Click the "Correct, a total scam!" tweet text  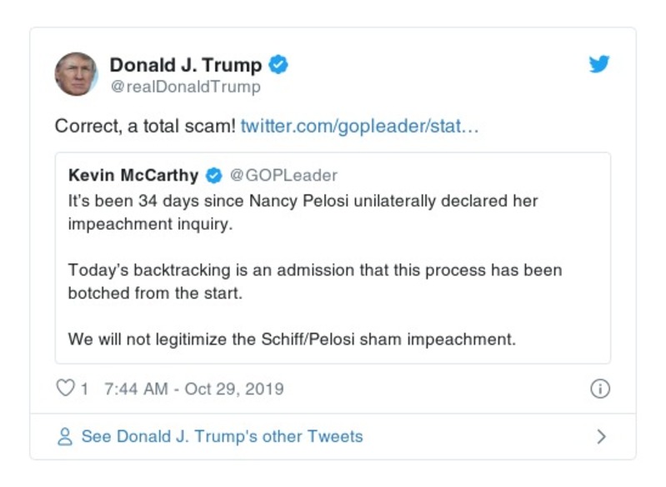(145, 127)
